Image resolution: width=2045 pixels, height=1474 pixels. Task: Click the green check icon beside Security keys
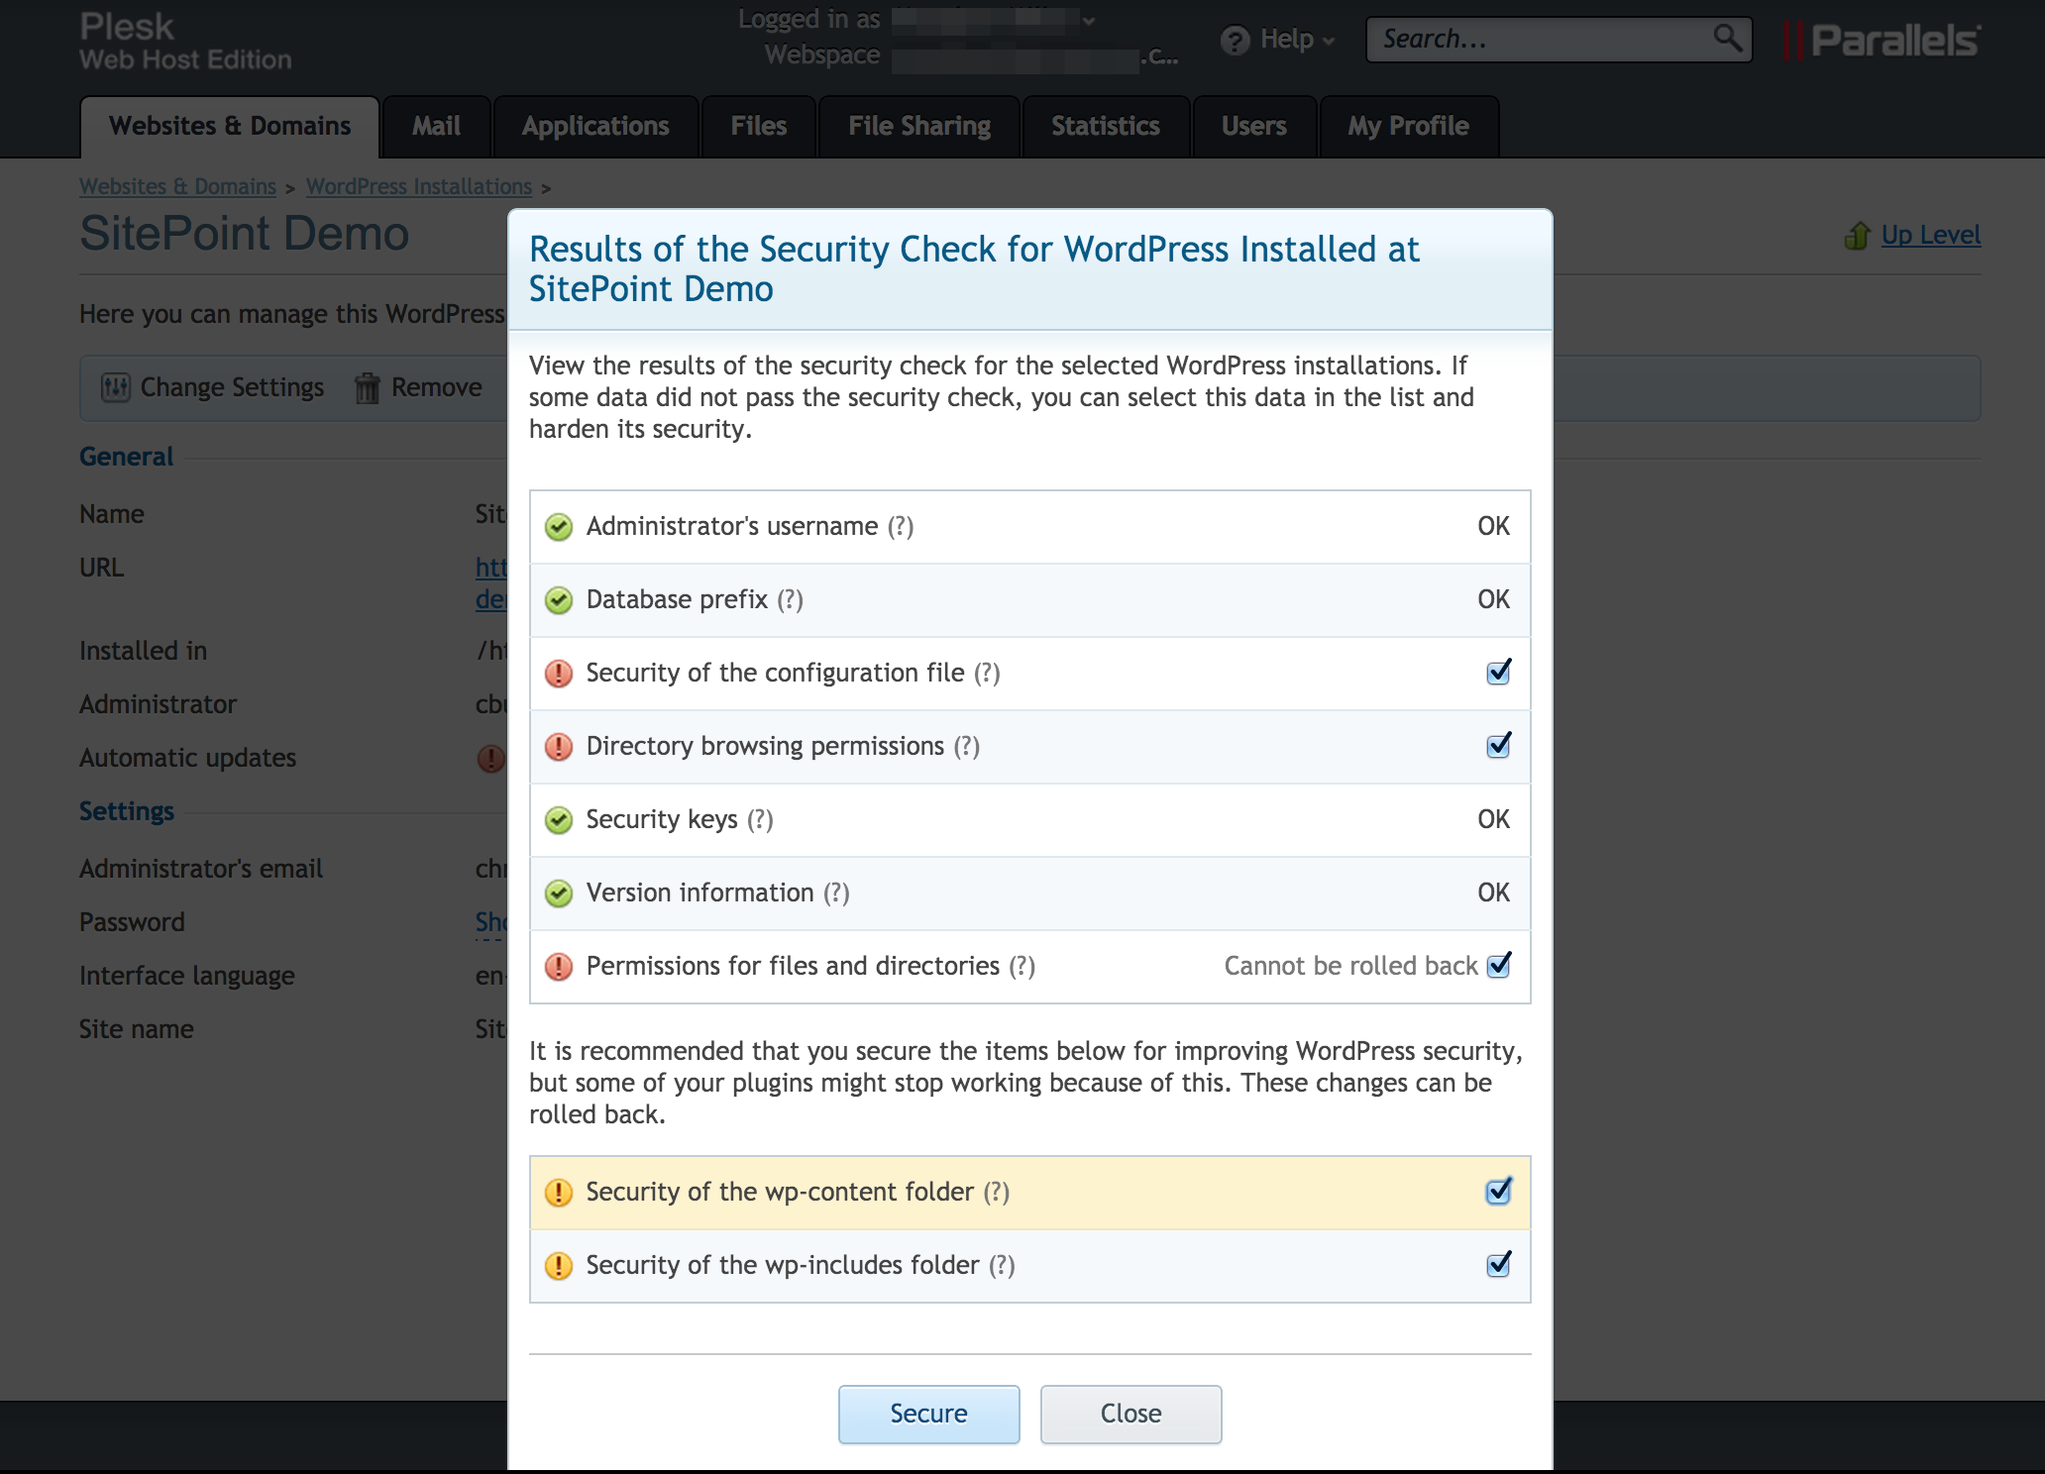click(559, 820)
